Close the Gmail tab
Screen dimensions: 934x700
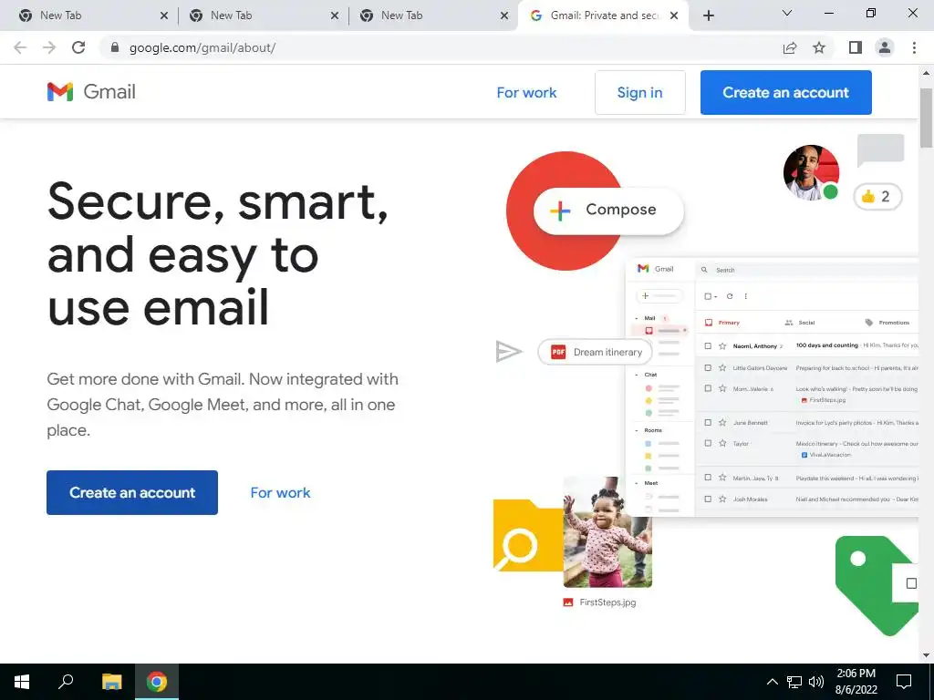click(674, 15)
